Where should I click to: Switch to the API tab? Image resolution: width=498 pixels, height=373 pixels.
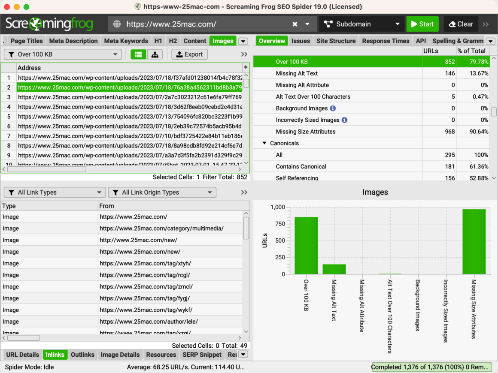click(x=421, y=41)
